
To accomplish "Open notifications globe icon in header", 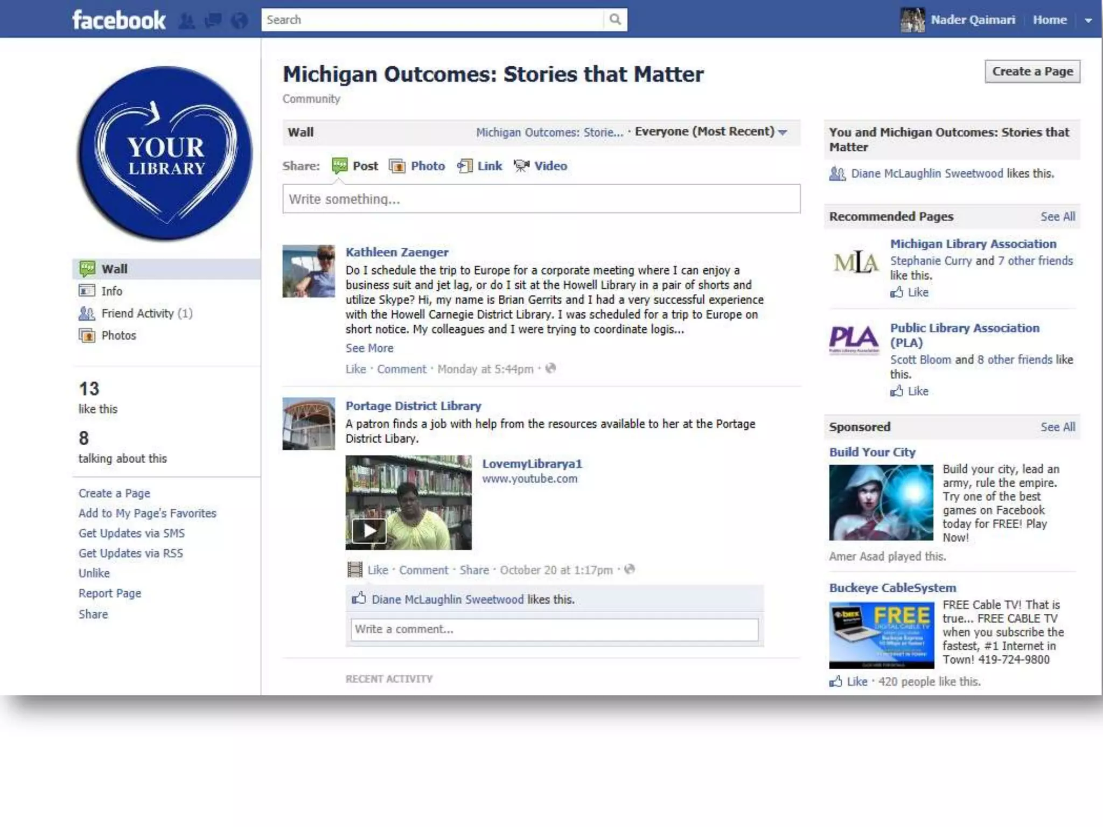I will pos(239,20).
